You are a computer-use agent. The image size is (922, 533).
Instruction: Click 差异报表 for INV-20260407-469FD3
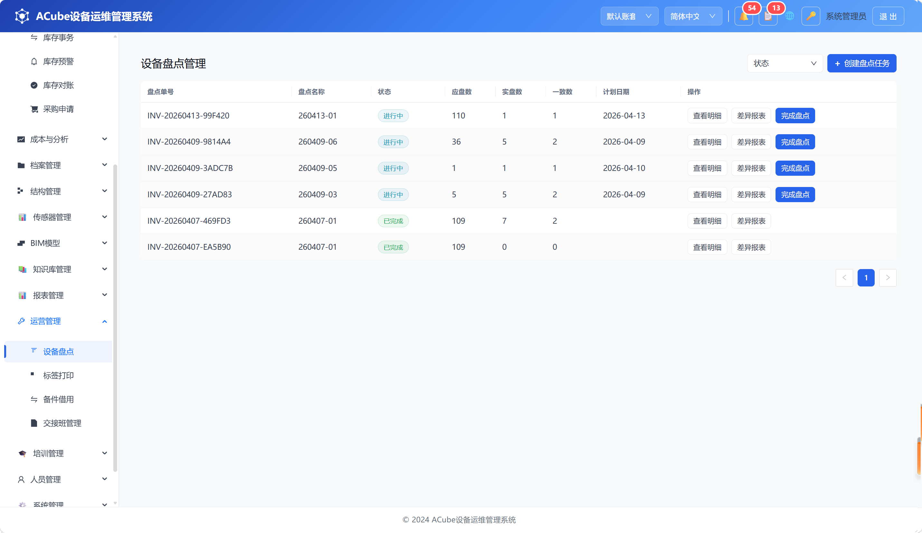tap(751, 221)
